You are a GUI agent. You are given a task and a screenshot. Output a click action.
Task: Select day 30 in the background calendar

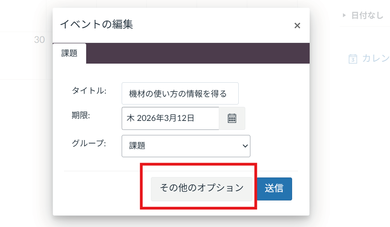tap(40, 39)
